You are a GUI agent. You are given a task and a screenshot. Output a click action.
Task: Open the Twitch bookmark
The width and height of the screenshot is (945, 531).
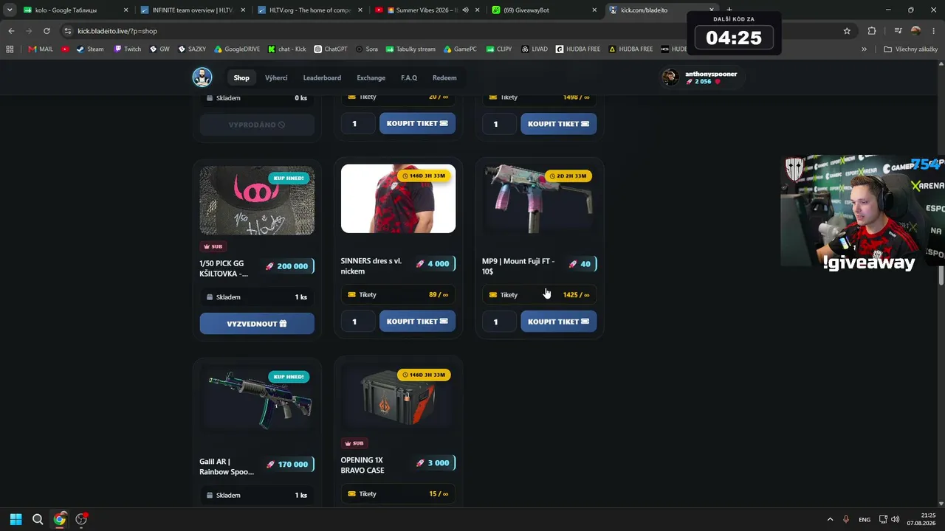pyautogui.click(x=128, y=49)
